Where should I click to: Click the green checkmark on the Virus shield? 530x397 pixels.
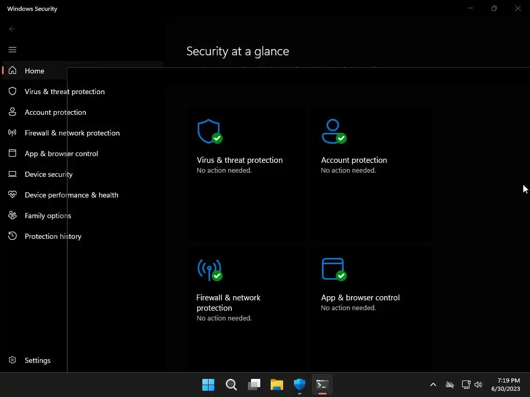[217, 138]
